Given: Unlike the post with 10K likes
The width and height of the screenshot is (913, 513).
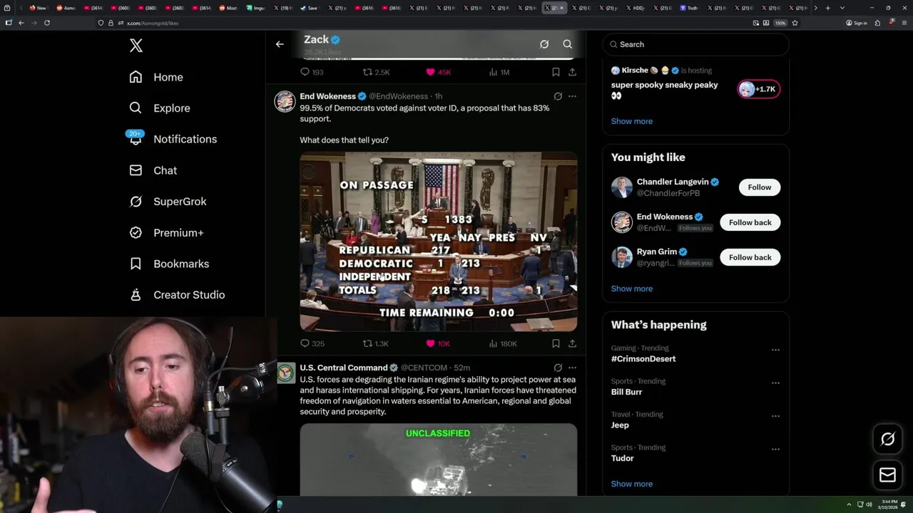Looking at the screenshot, I should tap(430, 343).
